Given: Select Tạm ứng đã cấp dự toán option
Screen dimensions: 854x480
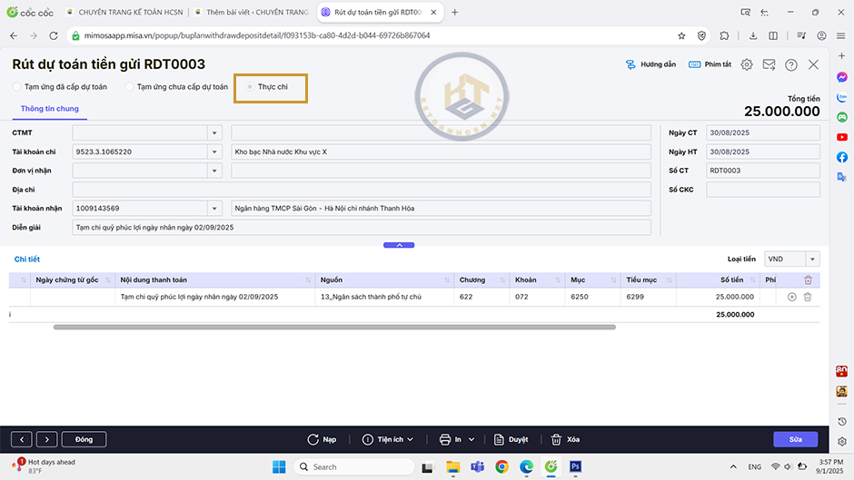Looking at the screenshot, I should [17, 87].
